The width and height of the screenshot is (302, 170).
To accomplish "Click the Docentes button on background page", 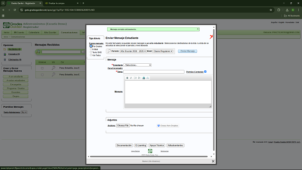I will pyautogui.click(x=16, y=92).
